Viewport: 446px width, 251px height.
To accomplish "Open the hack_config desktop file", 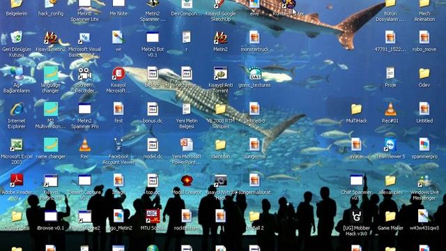I will 51,3.
